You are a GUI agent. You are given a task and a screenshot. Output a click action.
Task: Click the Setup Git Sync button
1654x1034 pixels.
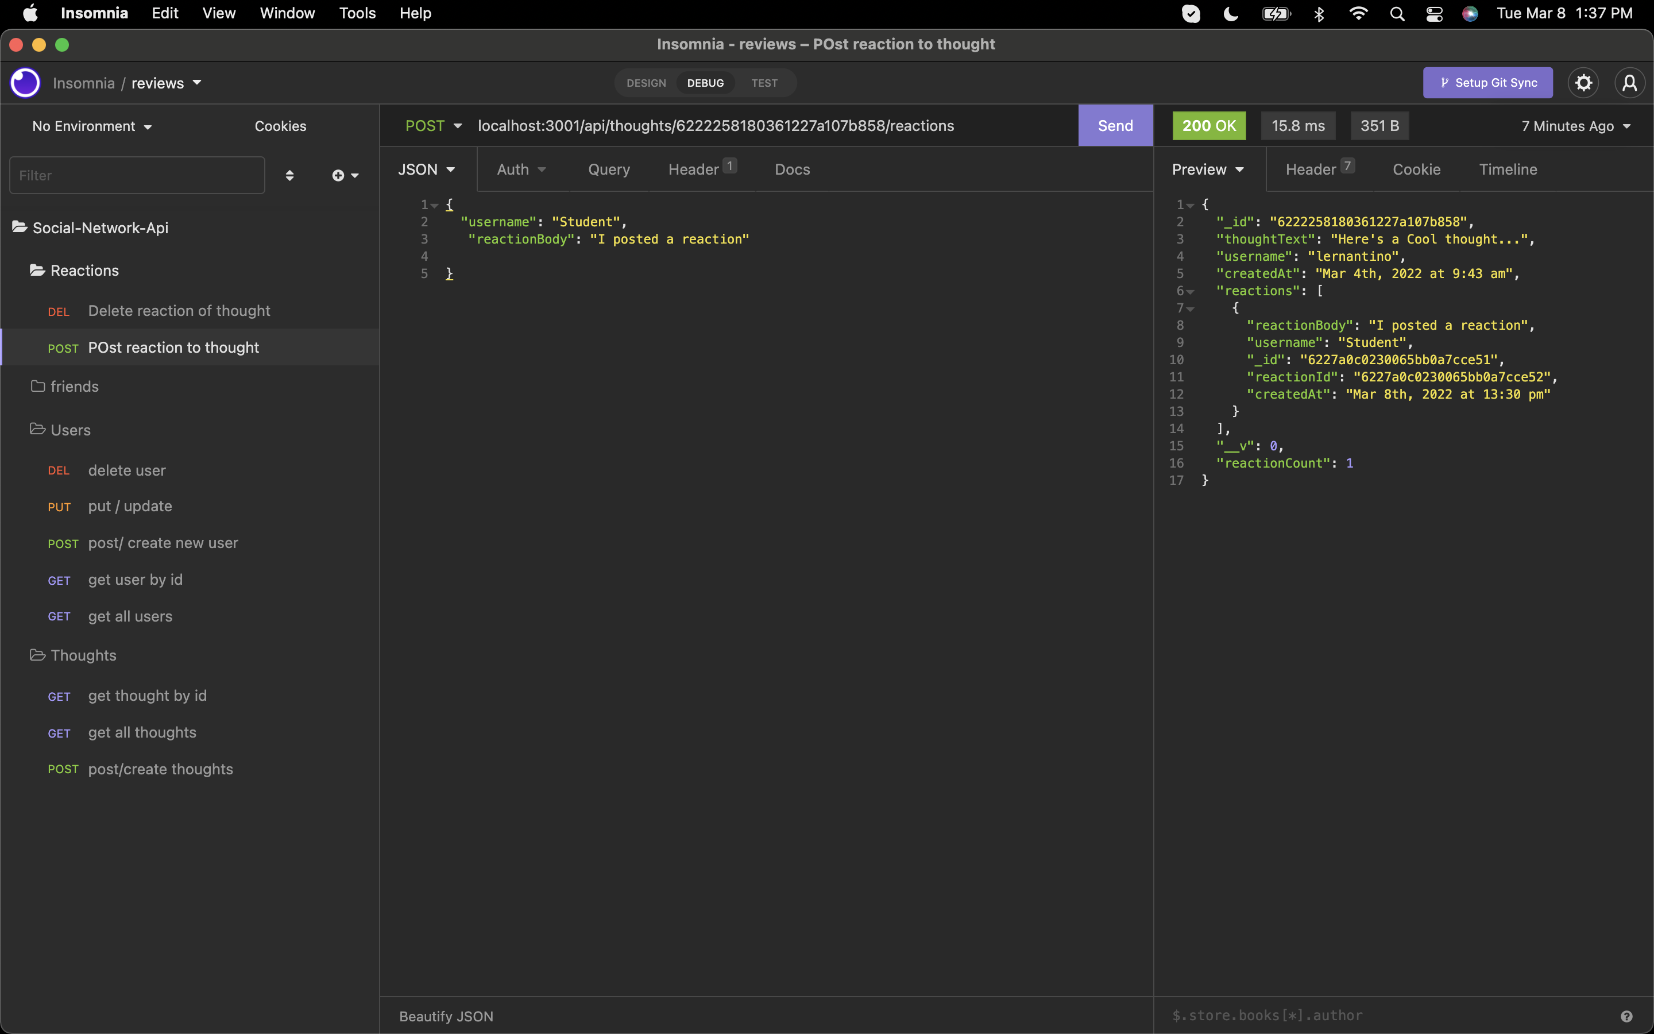1488,83
